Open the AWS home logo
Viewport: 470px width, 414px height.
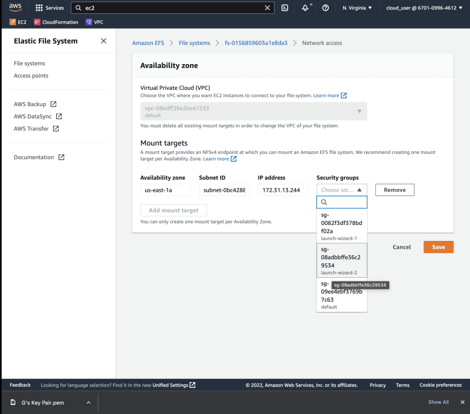point(15,7)
